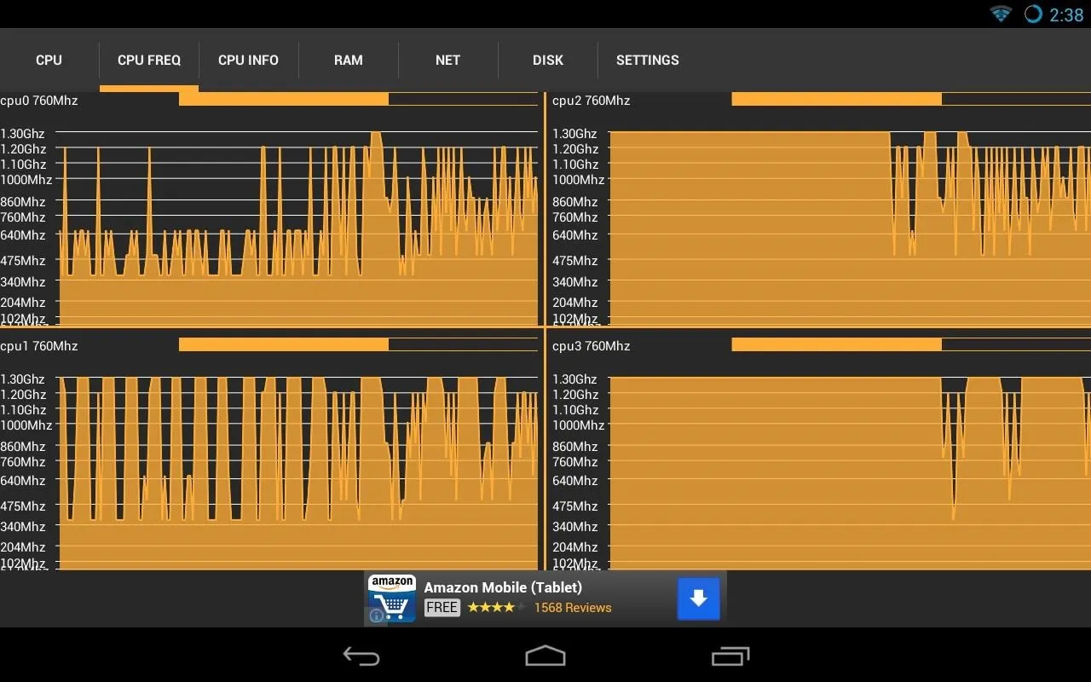Tap the cpu3 frequency level bar
The image size is (1091, 682).
911,344
